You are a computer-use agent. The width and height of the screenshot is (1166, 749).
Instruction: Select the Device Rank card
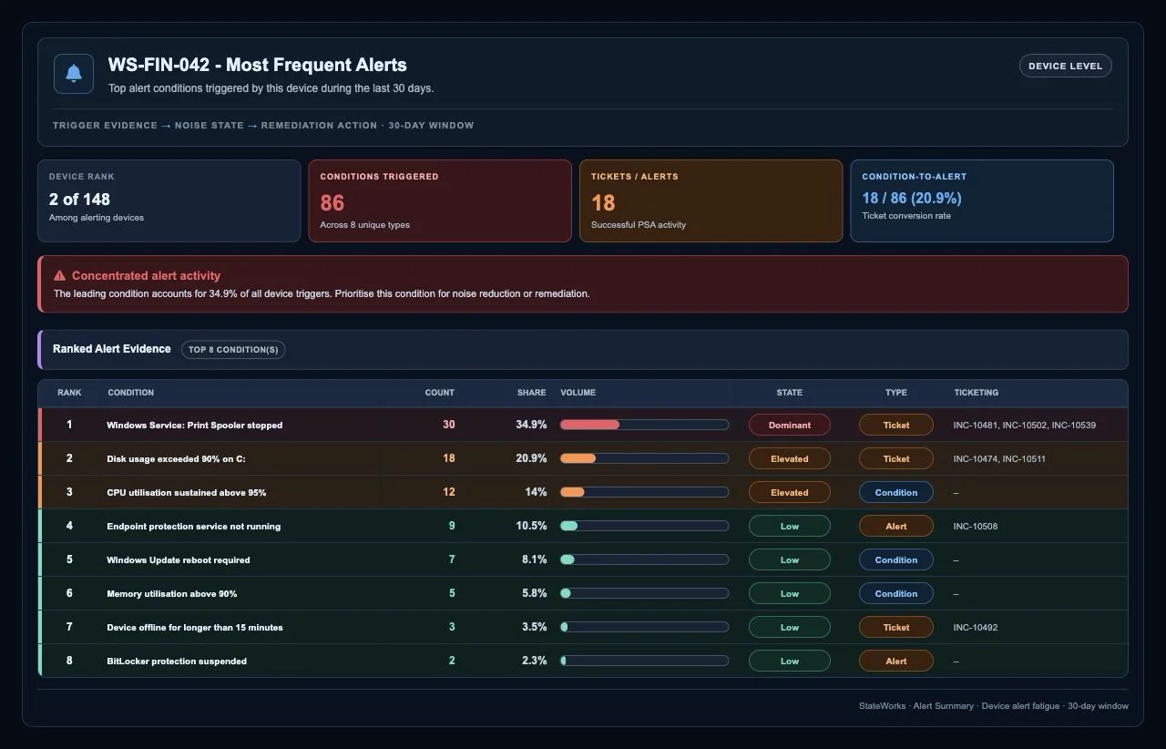(x=169, y=201)
